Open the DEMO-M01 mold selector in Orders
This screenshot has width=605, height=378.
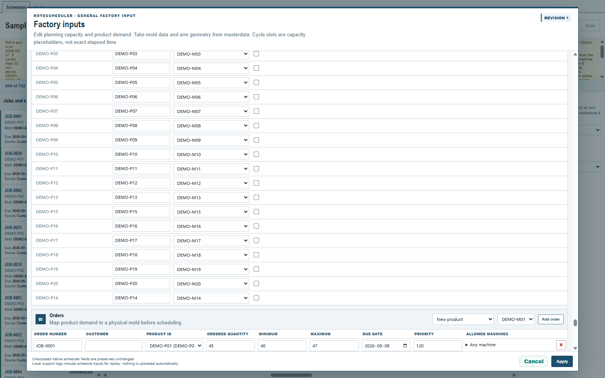[516, 319]
